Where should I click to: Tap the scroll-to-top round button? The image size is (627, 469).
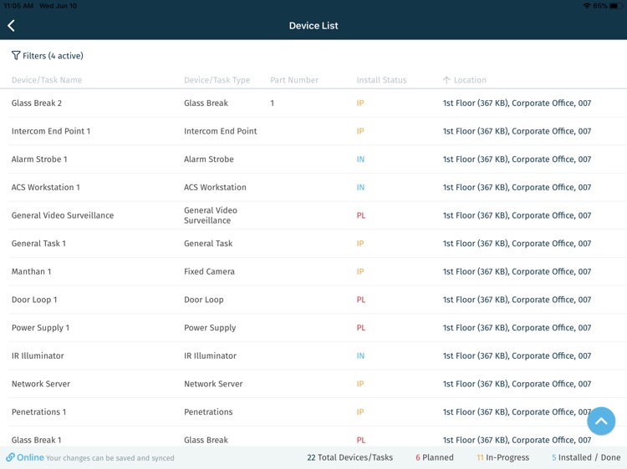click(x=601, y=421)
